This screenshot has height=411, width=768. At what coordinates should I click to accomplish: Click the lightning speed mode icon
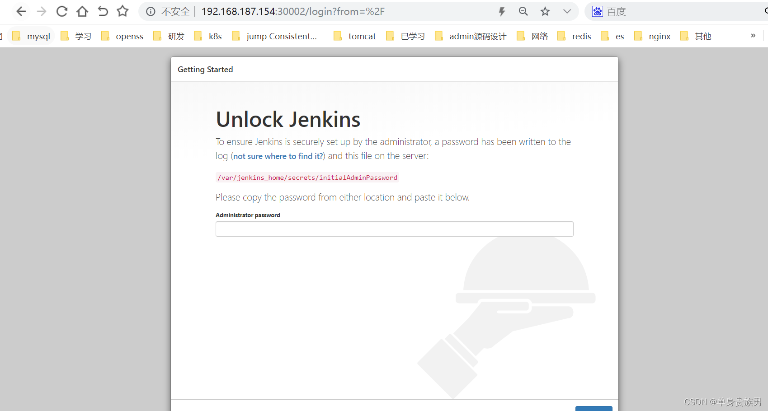coord(502,11)
